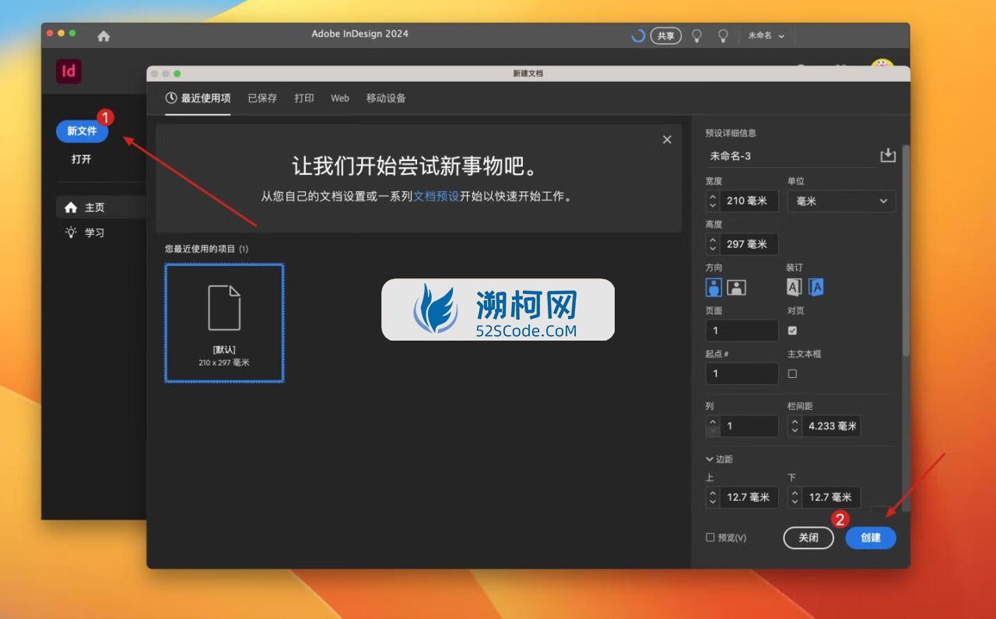Select left-to-right binding icon
This screenshot has height=619, width=996.
(794, 288)
